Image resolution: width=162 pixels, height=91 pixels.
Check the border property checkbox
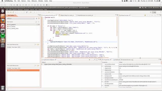tap(104, 82)
